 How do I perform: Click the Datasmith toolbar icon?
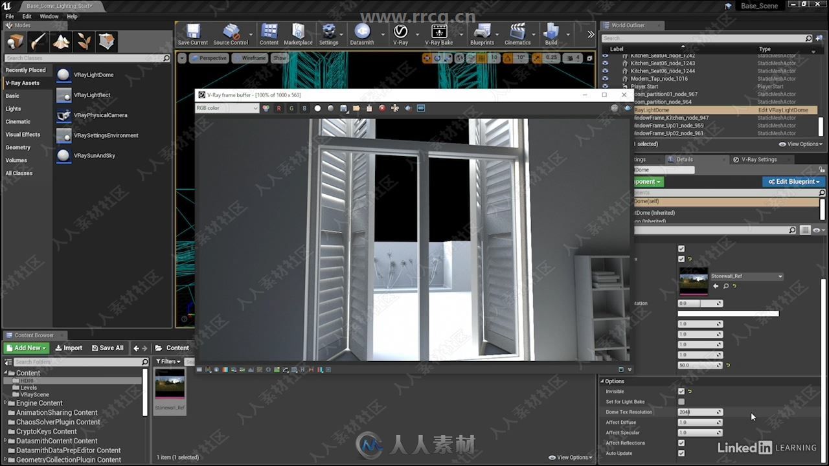click(x=362, y=34)
